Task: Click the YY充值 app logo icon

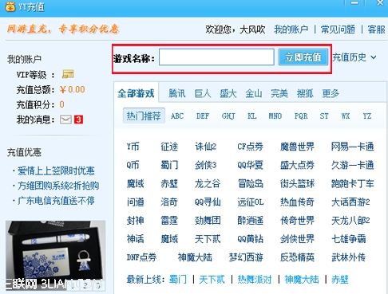Action: [10, 6]
